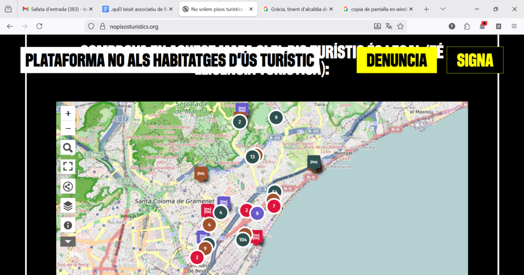Click the SIGNA button
Screen dimensions: 524x275
pos(475,60)
